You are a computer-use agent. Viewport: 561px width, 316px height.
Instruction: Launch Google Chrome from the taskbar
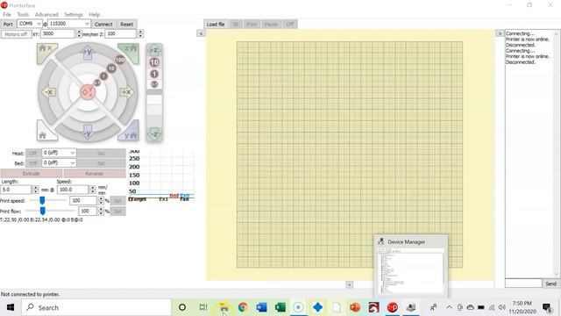coord(243,307)
